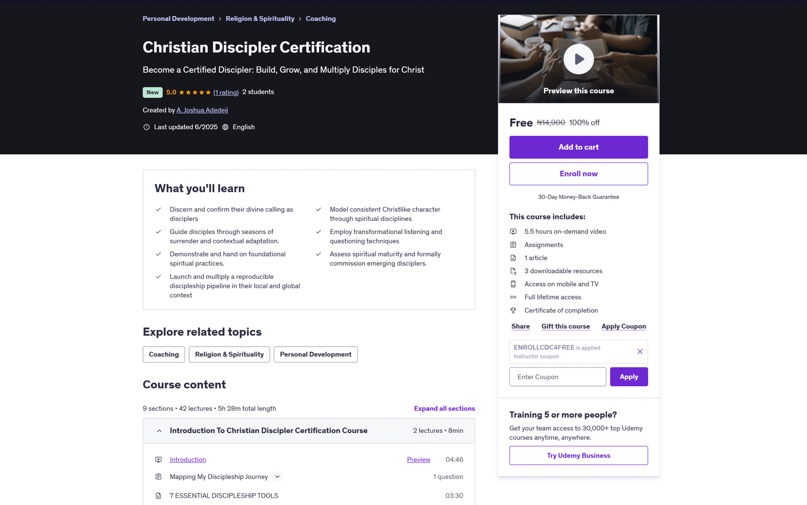This screenshot has height=505, width=807.
Task: Click the globe language icon
Action: coord(225,127)
